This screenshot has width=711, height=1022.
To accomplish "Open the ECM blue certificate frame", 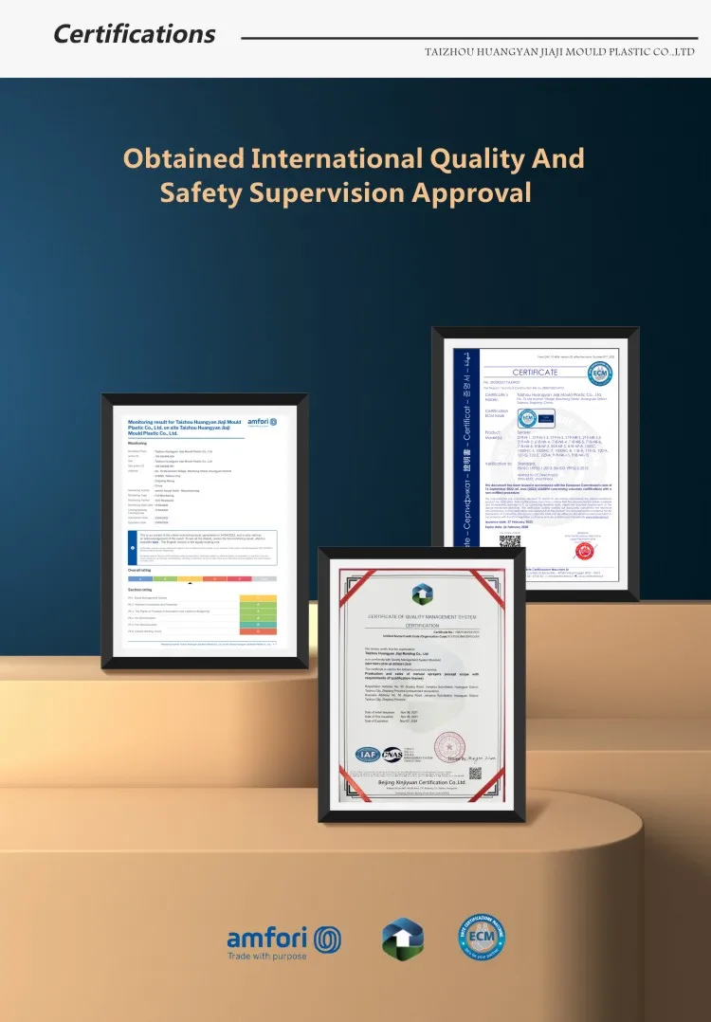I will coord(536,465).
